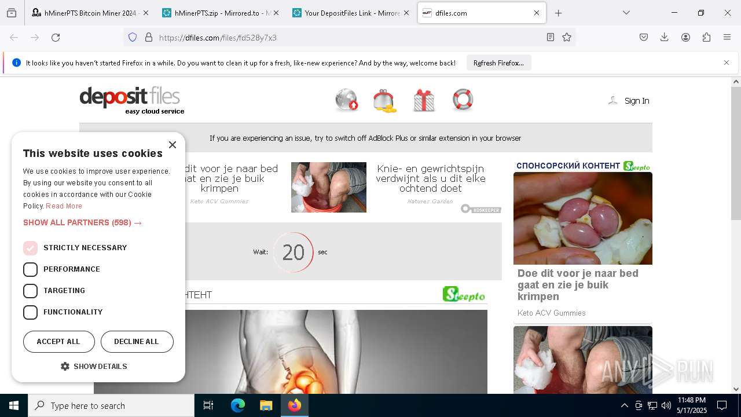This screenshot has height=417, width=741.
Task: Close the cookie consent popup
Action: pos(172,145)
